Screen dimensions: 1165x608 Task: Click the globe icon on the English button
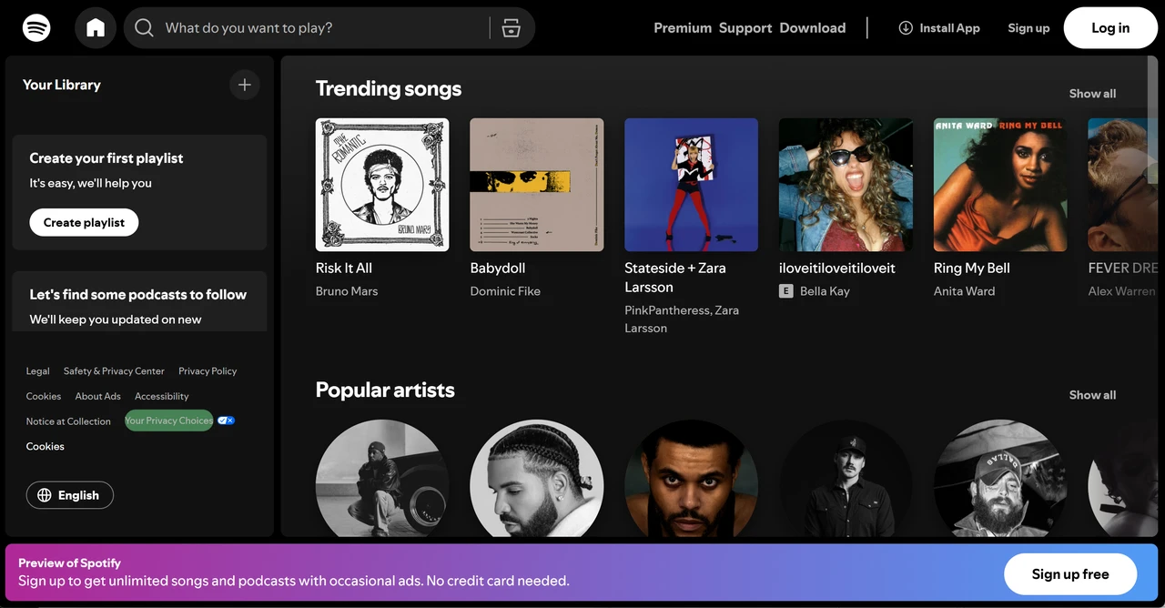[x=45, y=495]
